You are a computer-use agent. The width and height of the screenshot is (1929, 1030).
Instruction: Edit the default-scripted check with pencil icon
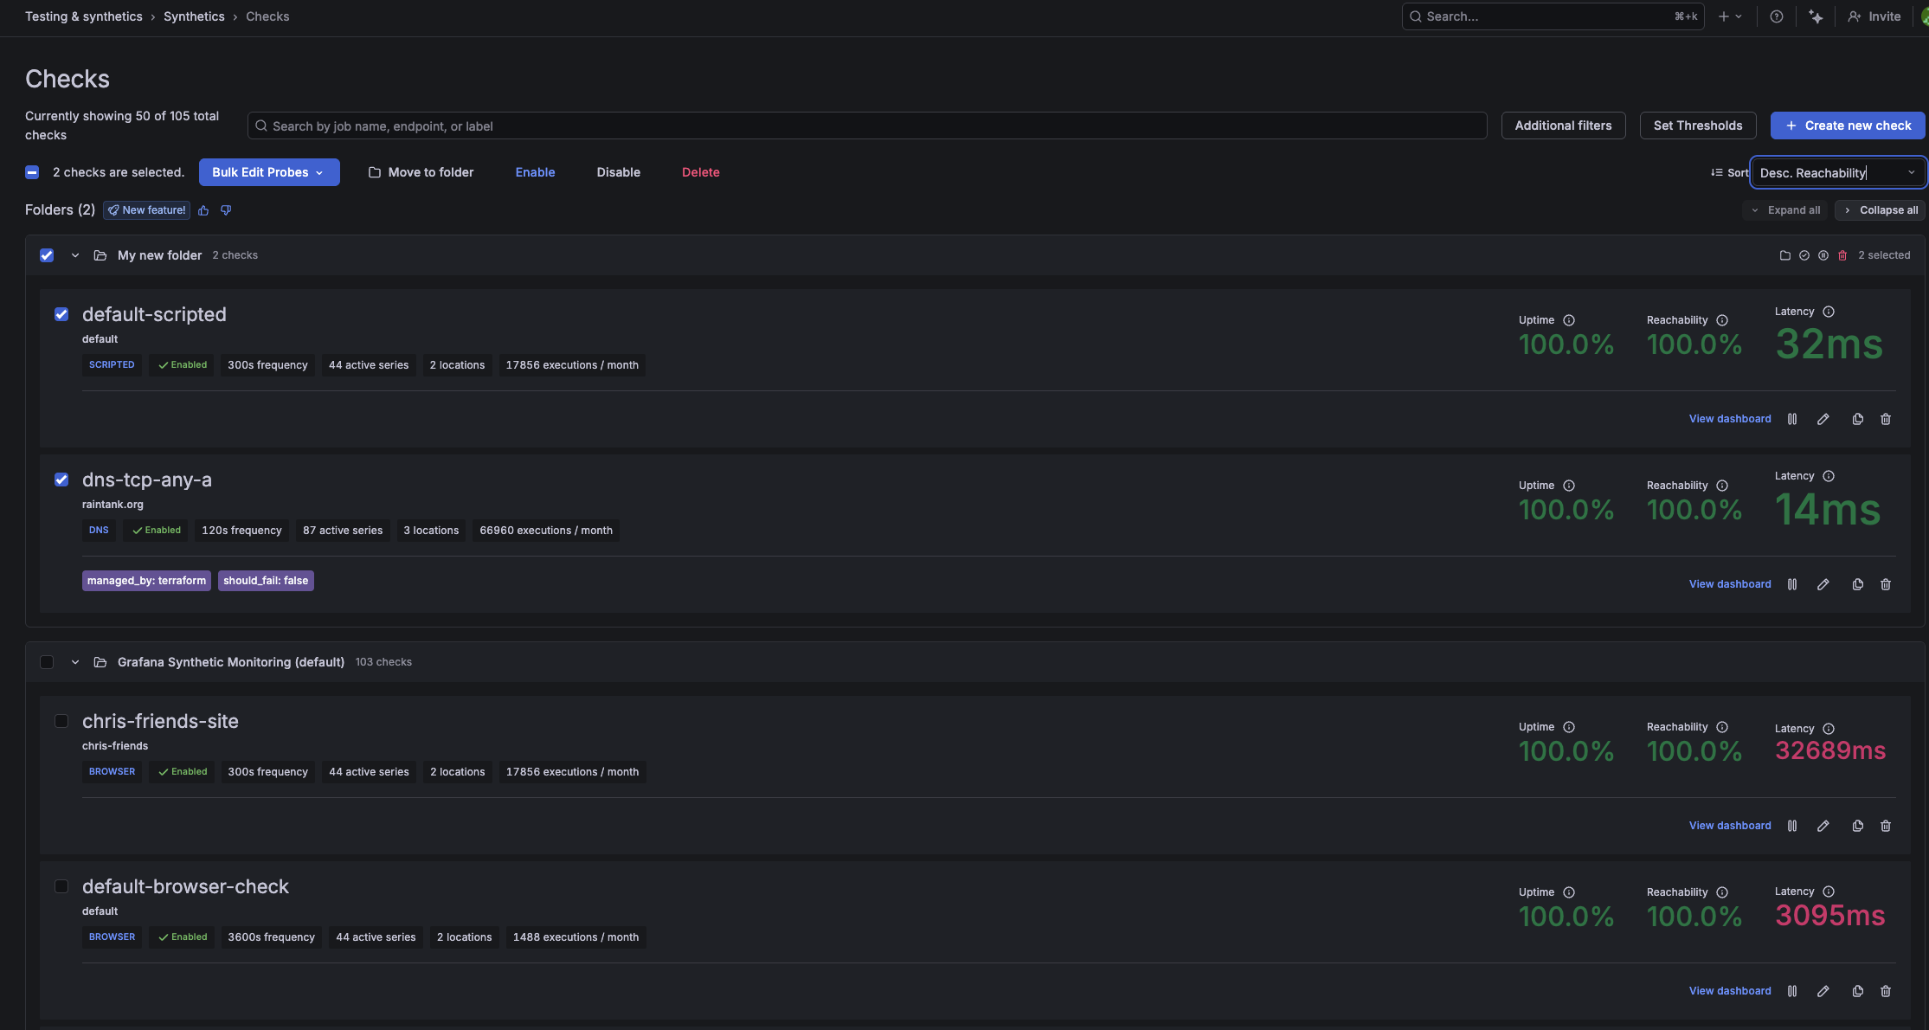point(1823,419)
